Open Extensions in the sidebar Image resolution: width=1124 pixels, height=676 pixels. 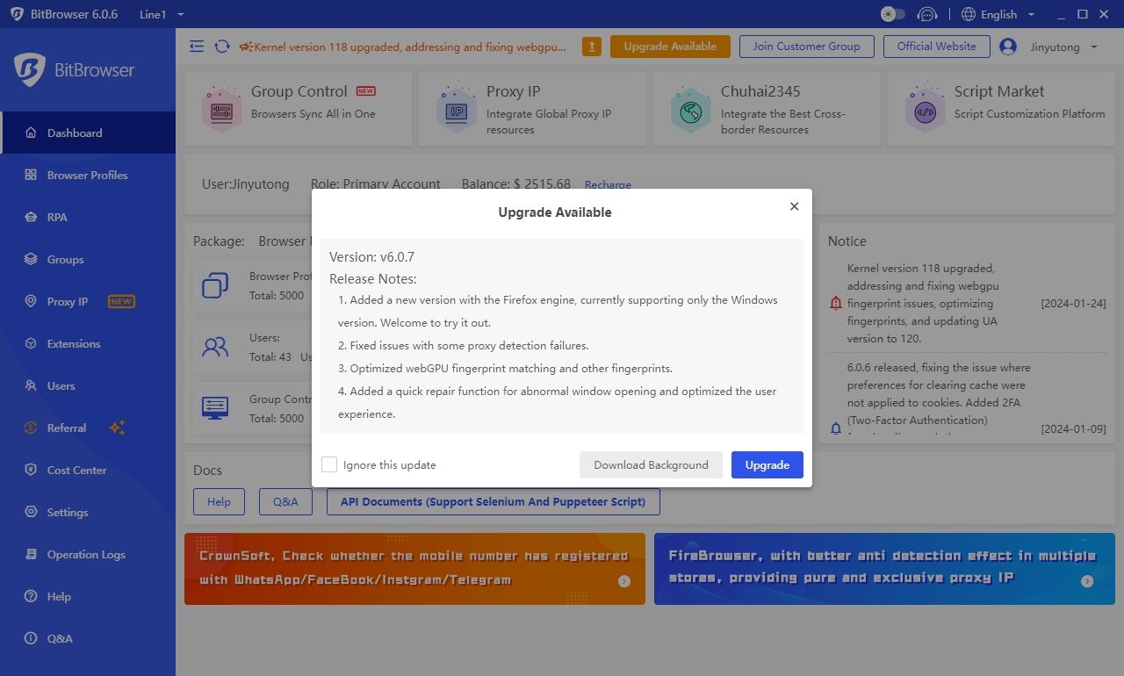88,343
